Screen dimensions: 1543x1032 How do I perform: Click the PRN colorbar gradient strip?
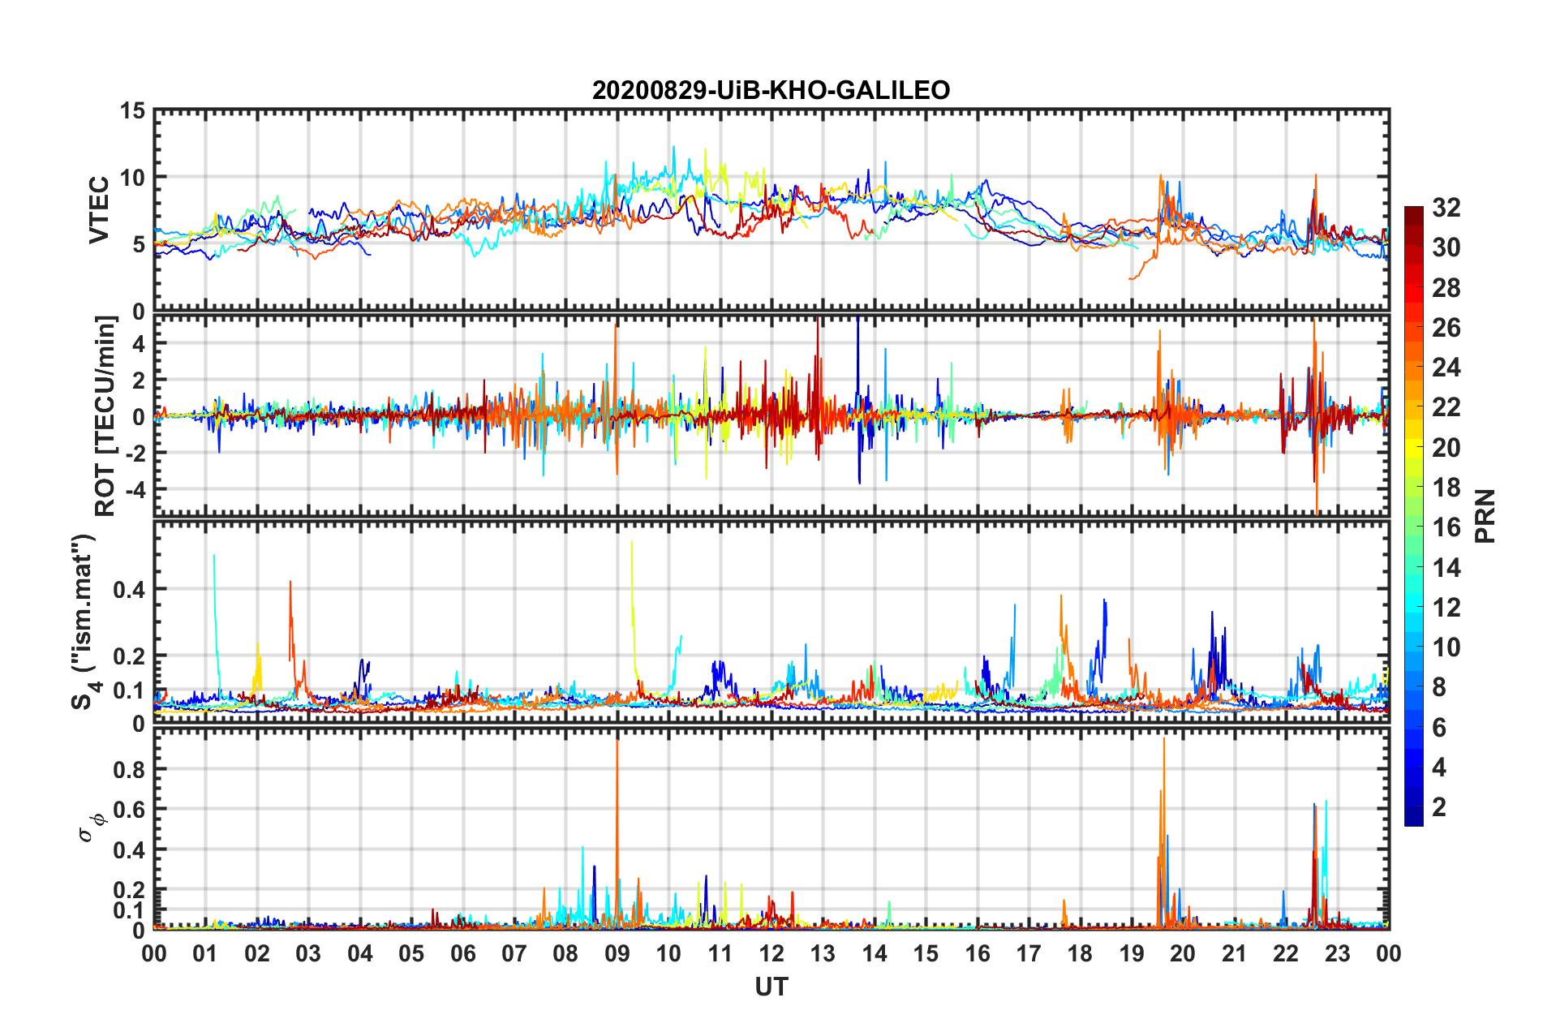click(1414, 516)
